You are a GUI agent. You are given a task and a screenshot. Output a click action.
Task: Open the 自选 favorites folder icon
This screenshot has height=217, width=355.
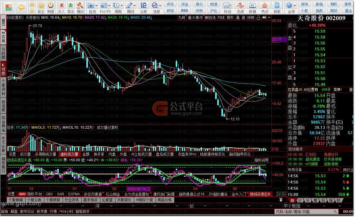pyautogui.click(x=91, y=5)
